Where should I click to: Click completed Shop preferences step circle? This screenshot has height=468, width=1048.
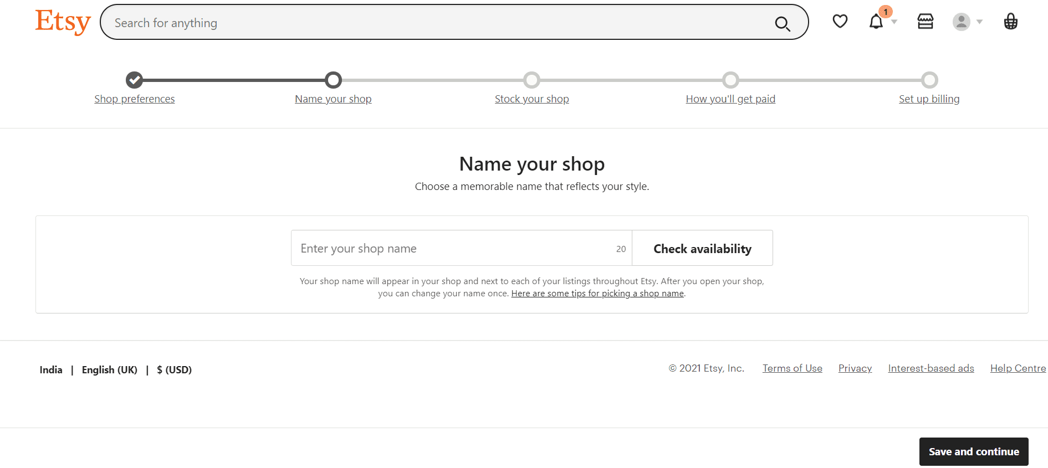pos(134,80)
